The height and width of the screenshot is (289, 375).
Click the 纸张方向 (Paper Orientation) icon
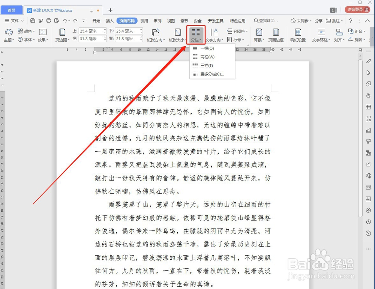[156, 32]
